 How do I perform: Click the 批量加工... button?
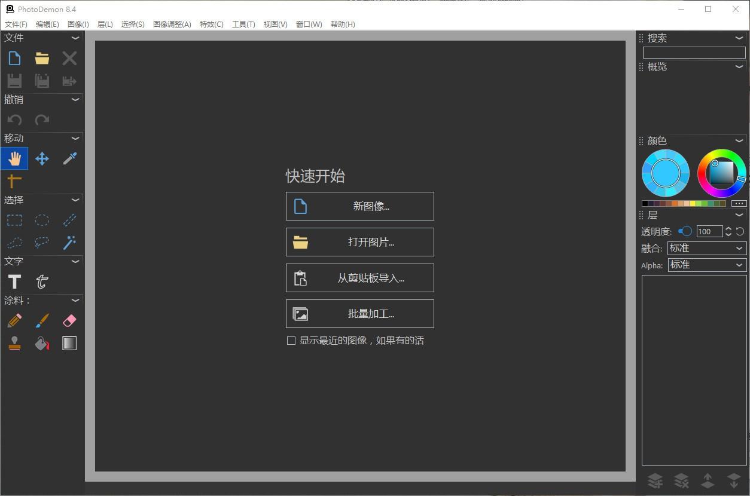tap(360, 314)
